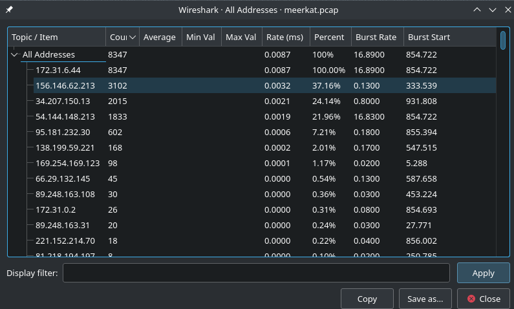
Task: Click the burst rate value 0.1800
Action: pyautogui.click(x=367, y=132)
